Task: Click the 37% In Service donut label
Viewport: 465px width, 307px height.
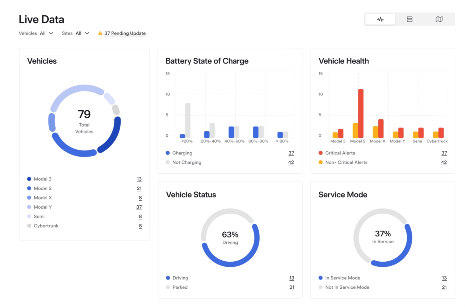Action: 383,237
